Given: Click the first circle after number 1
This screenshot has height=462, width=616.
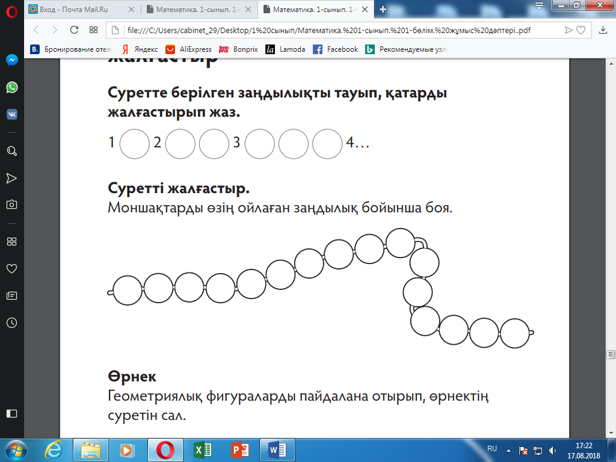Looking at the screenshot, I should pyautogui.click(x=134, y=144).
